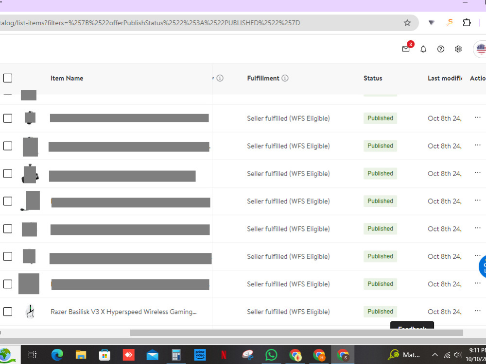Viewport: 486px width, 364px height.
Task: Click the Published status of the Razer row
Action: (x=380, y=312)
